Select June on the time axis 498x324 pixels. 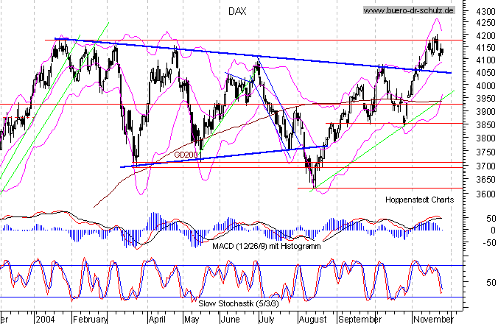click(230, 320)
